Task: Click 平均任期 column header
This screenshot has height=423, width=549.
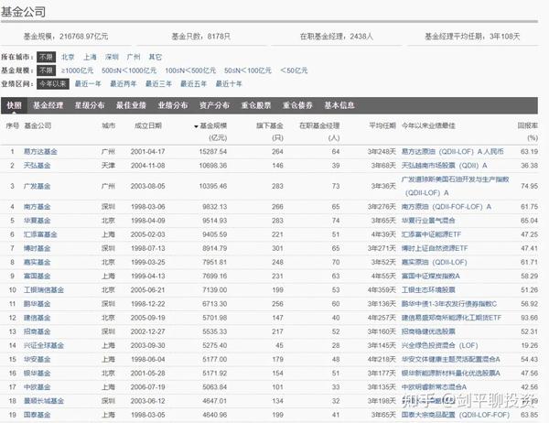Action: pyautogui.click(x=382, y=125)
